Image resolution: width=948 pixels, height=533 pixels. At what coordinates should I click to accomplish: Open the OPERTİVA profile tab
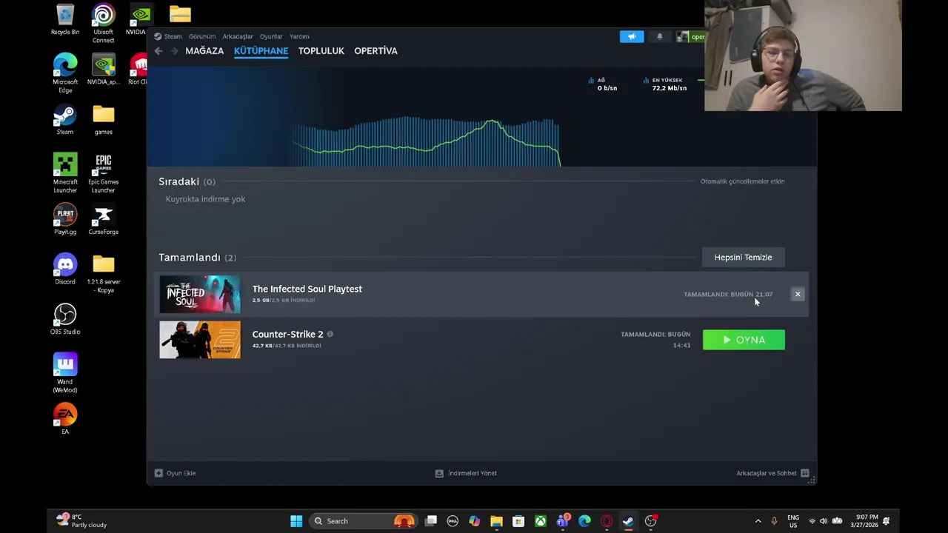click(x=375, y=51)
